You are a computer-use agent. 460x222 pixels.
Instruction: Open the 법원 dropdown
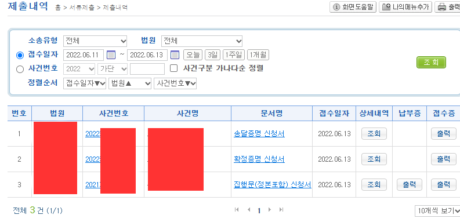(202, 41)
